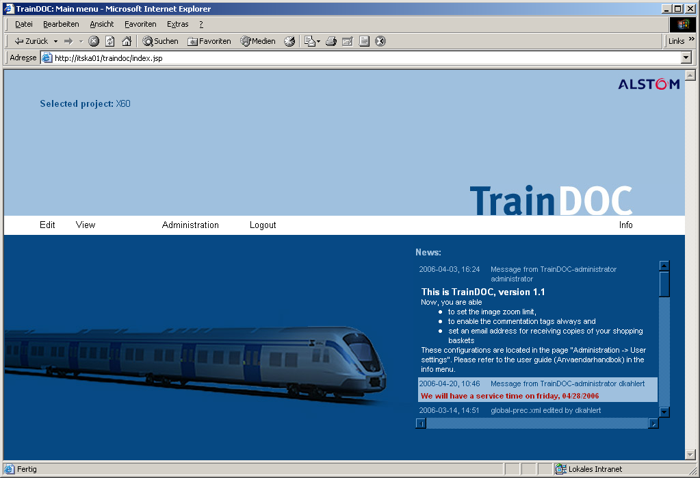This screenshot has height=478, width=700.
Task: Click the News scroll down arrow
Action: coord(664,412)
